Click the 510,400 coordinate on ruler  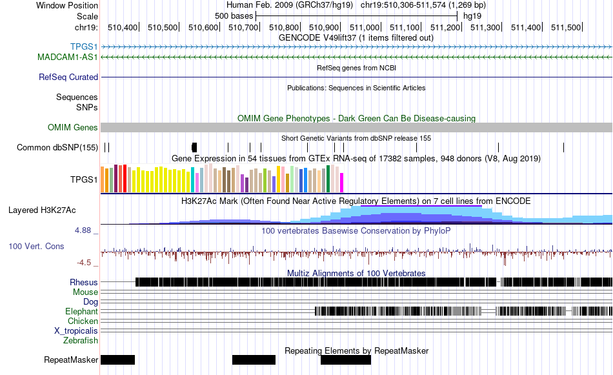pos(123,27)
